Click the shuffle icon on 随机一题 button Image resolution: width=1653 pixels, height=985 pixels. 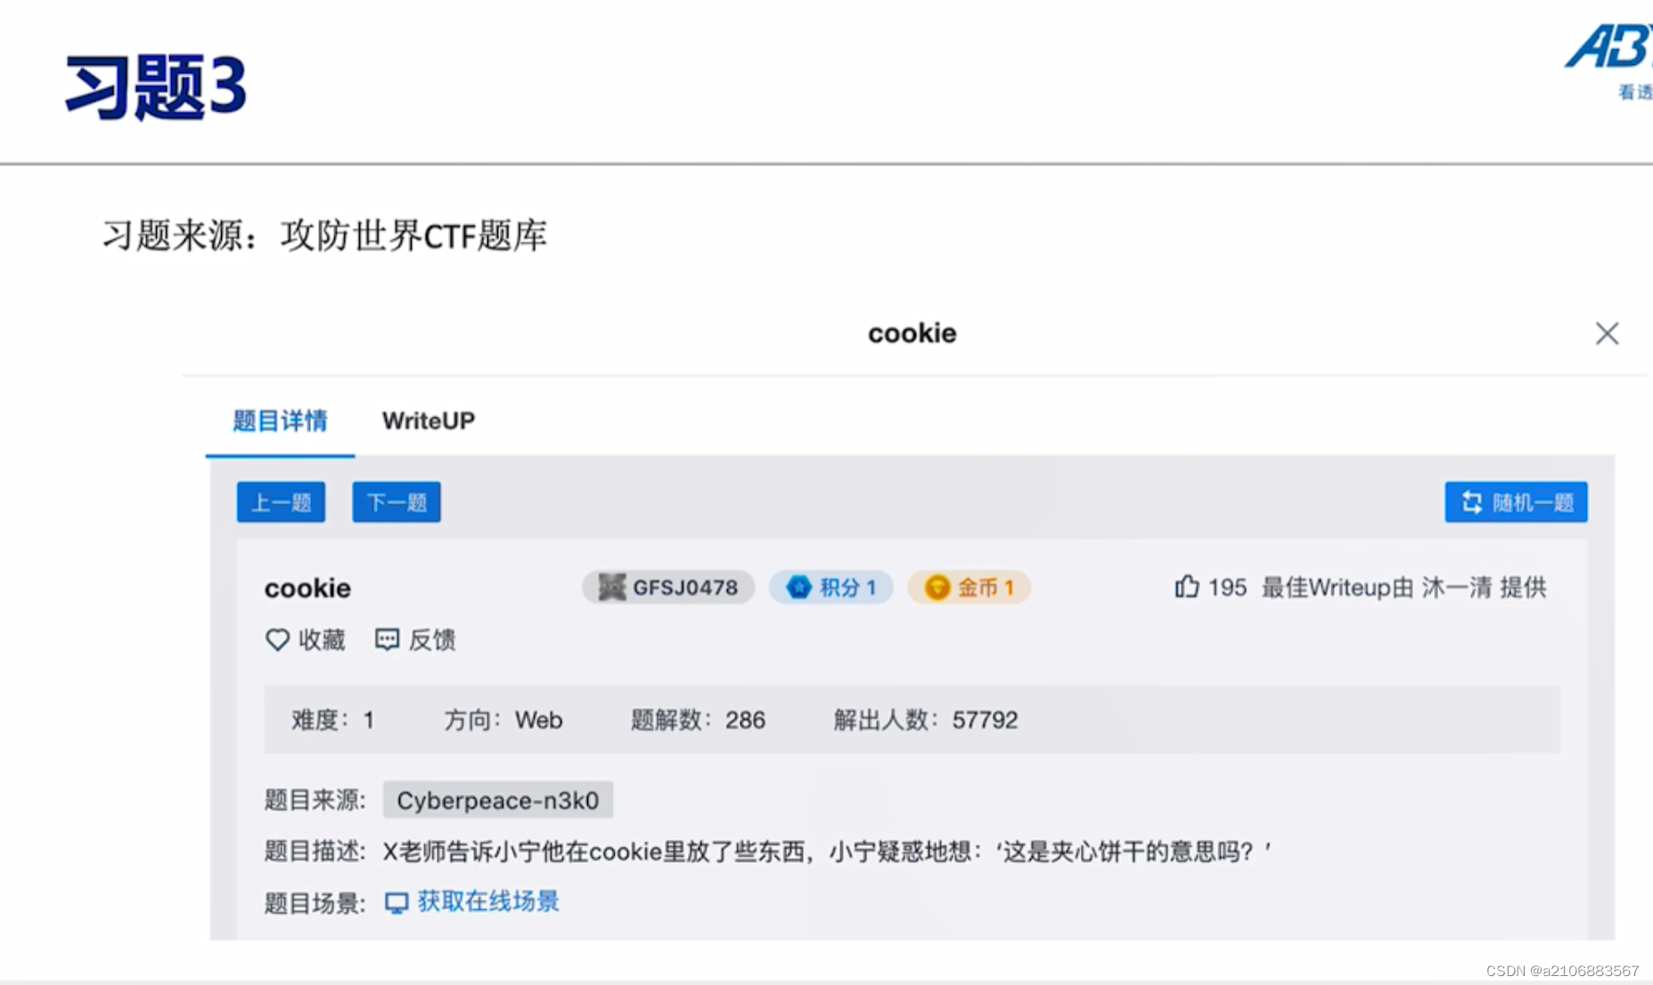coord(1470,502)
